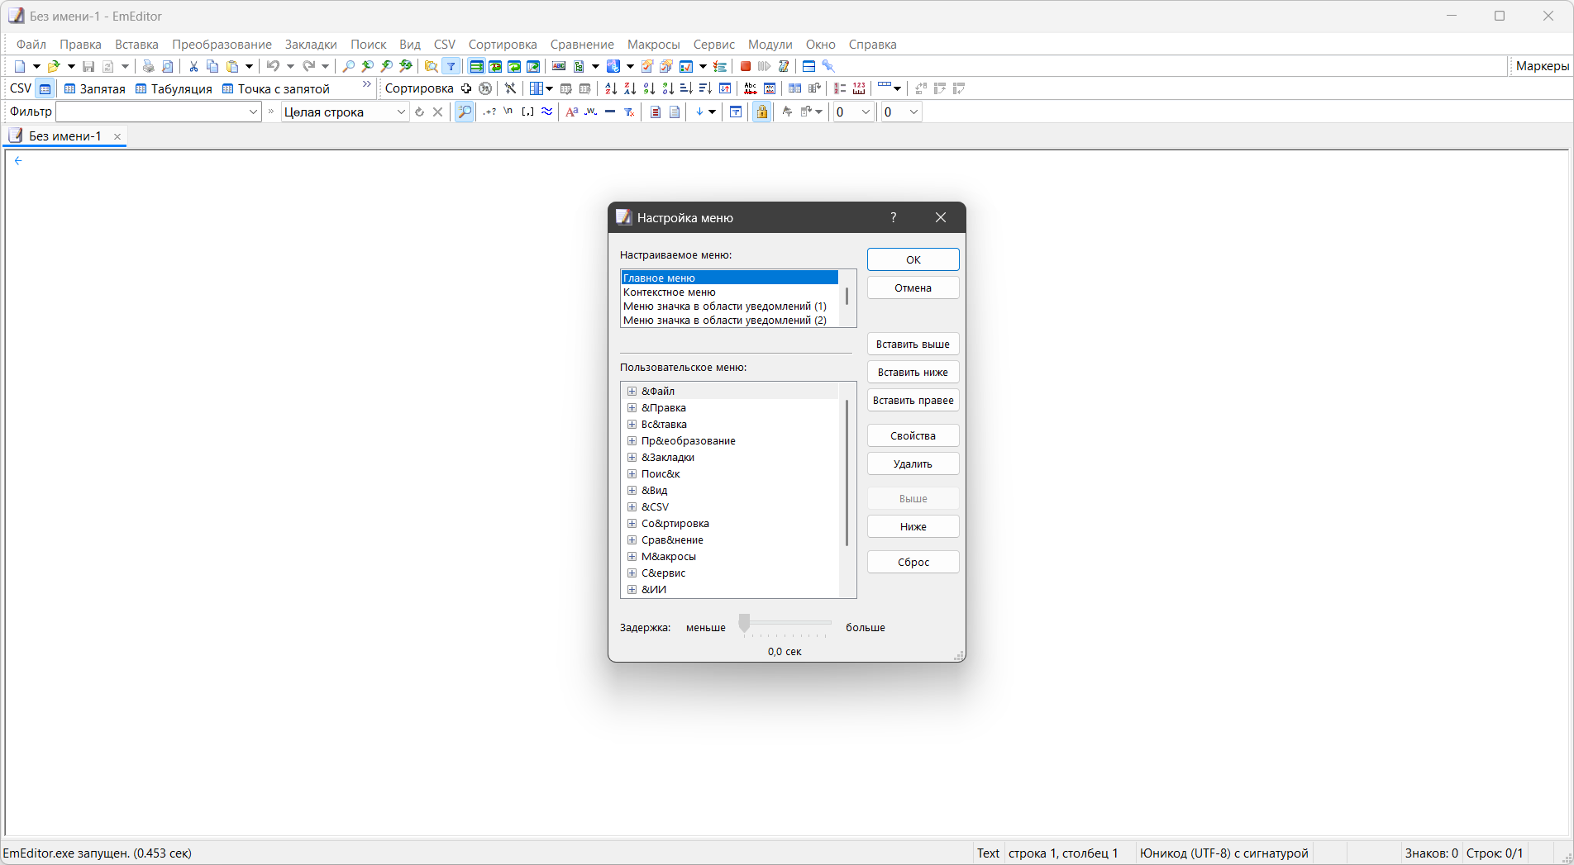Click the Undo arrow icon
The height and width of the screenshot is (865, 1574).
click(272, 66)
